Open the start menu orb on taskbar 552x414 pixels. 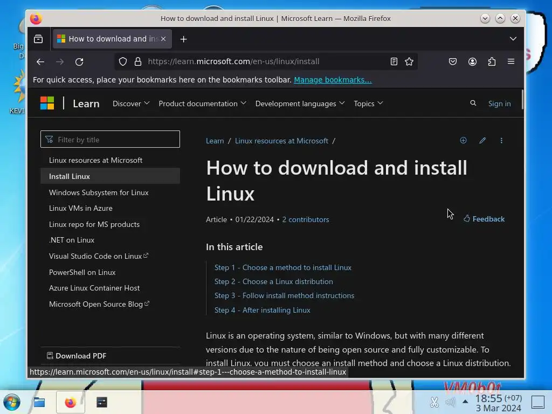tap(12, 402)
